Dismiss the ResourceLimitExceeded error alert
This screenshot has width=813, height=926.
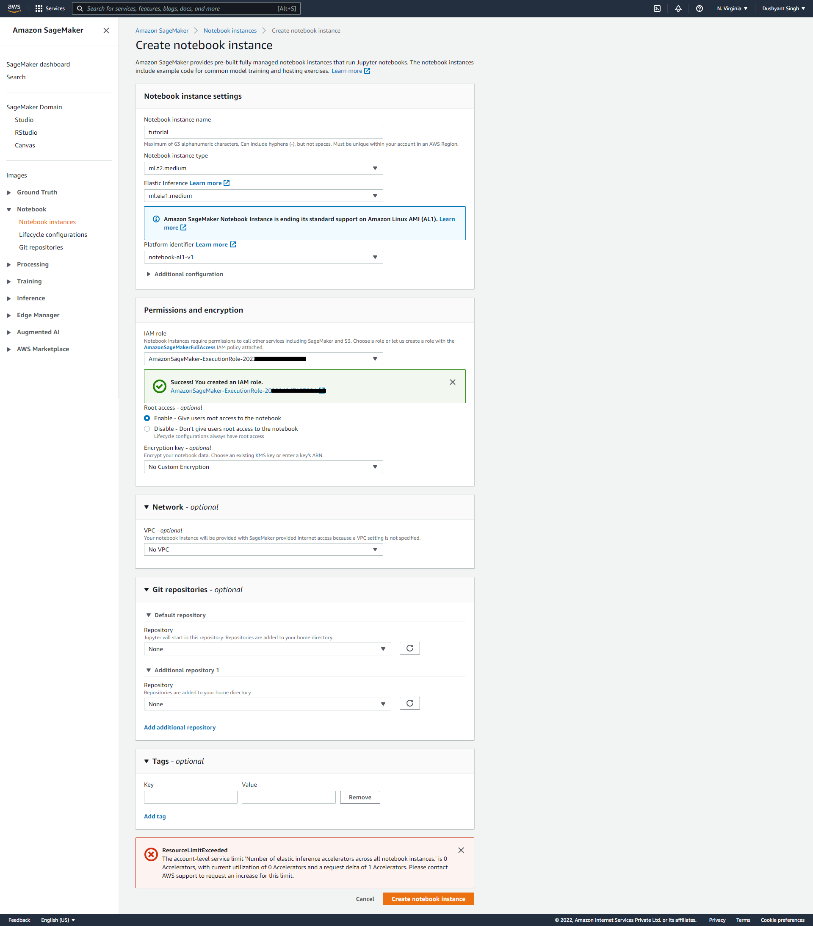pyautogui.click(x=461, y=850)
